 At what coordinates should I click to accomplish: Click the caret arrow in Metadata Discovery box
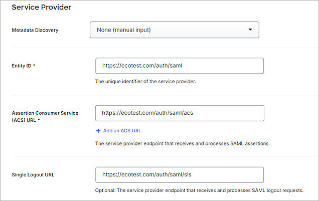point(250,30)
